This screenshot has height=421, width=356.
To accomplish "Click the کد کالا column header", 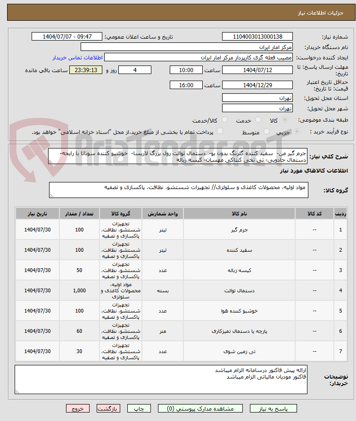I will pyautogui.click(x=315, y=214).
